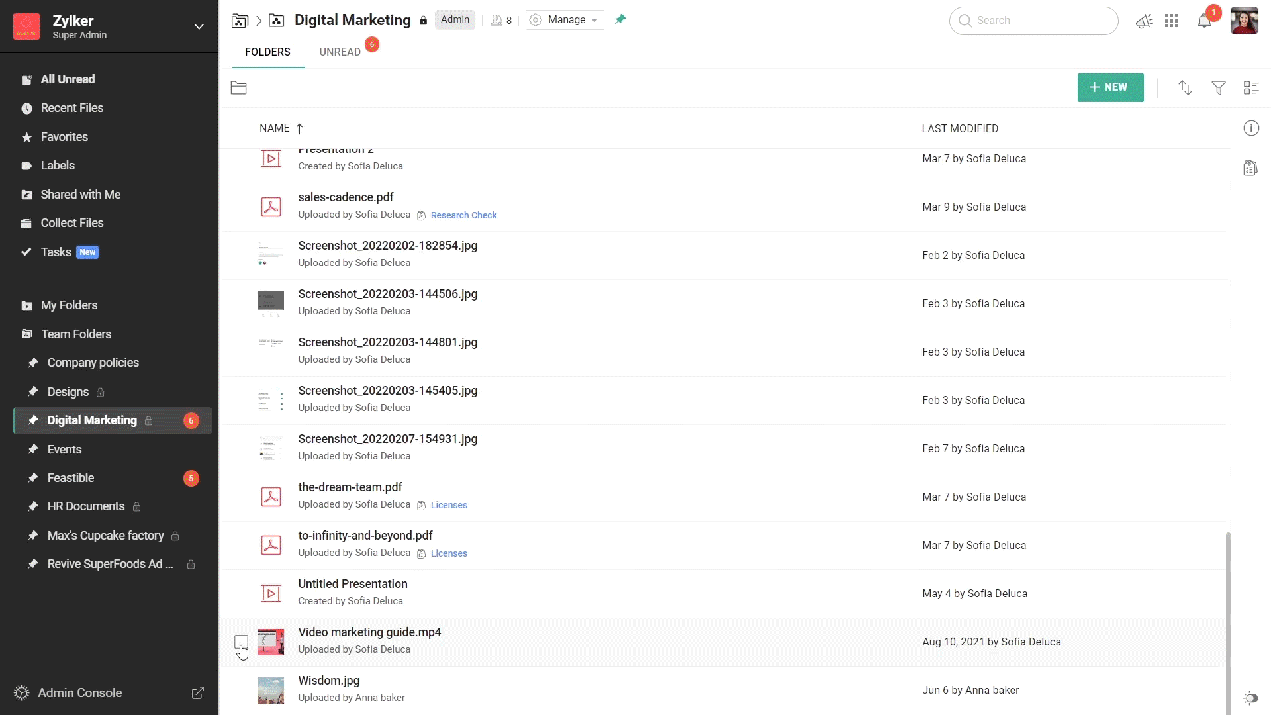Open Revive SuperFoods Ad folder
The height and width of the screenshot is (715, 1271).
[110, 564]
